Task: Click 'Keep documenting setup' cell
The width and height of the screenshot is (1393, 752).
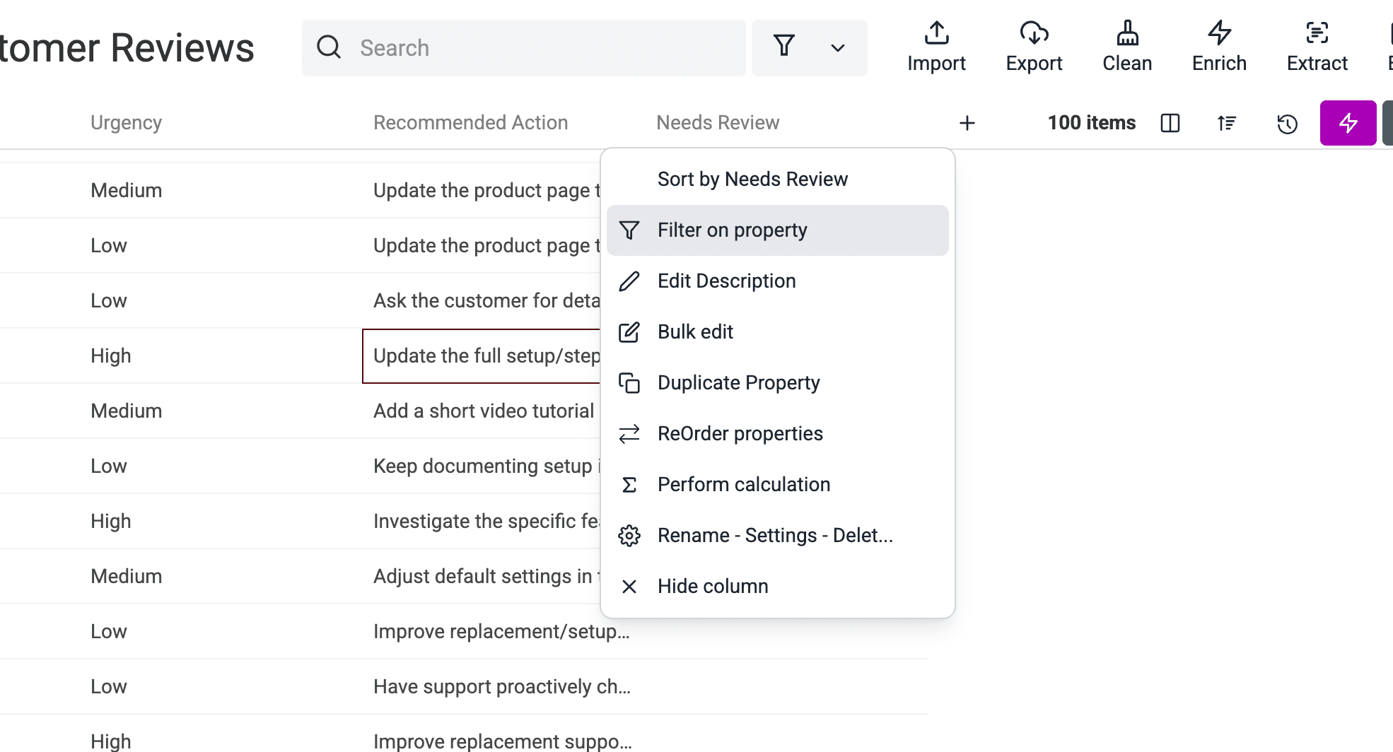Action: [x=482, y=466]
